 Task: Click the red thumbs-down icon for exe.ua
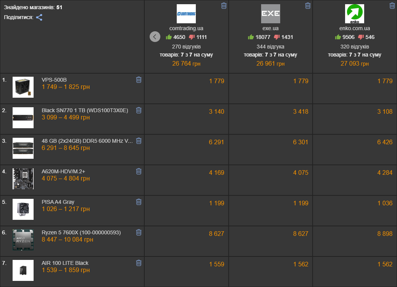277,37
